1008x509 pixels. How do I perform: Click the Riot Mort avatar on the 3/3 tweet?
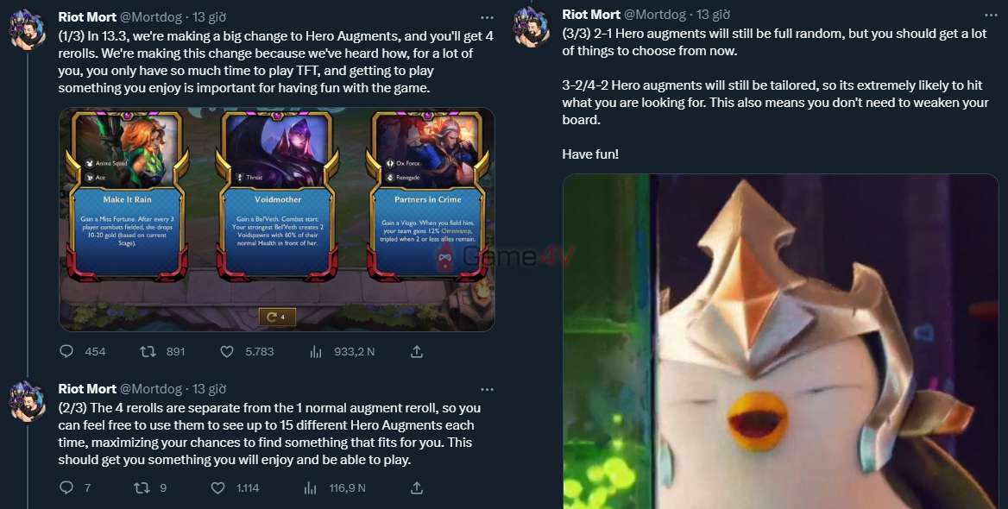coord(531,27)
